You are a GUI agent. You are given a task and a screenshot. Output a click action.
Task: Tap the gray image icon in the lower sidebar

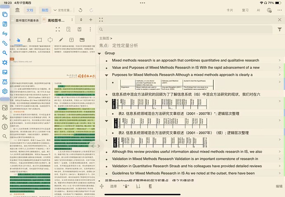coord(5,108)
